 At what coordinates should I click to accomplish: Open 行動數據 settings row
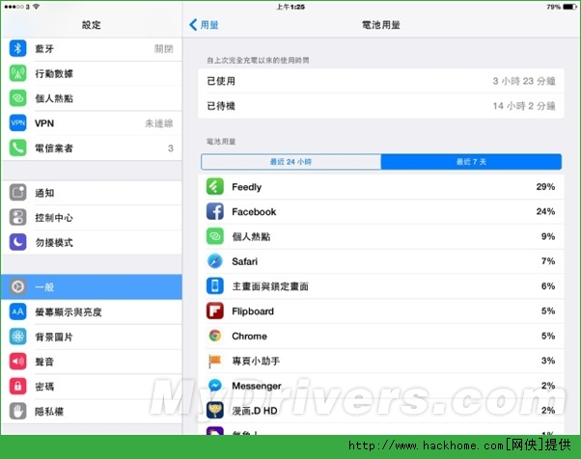91,73
